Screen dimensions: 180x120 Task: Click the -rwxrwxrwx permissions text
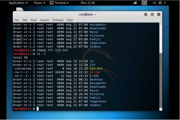(x=22, y=69)
